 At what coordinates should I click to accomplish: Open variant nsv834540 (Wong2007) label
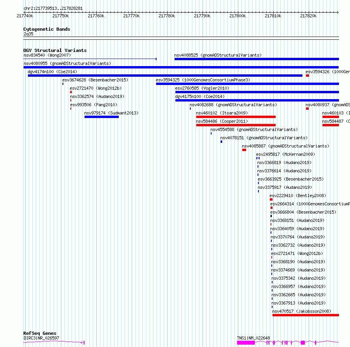(47, 55)
